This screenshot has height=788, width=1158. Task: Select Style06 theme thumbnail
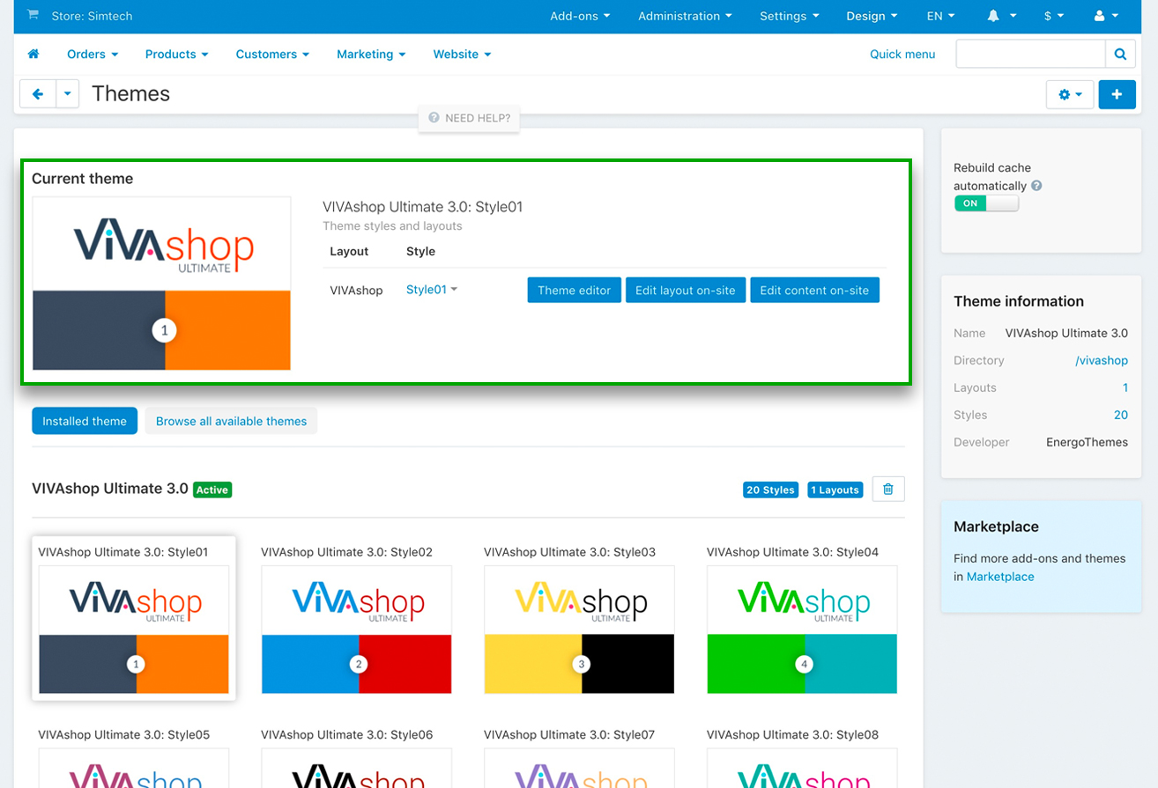click(x=357, y=768)
